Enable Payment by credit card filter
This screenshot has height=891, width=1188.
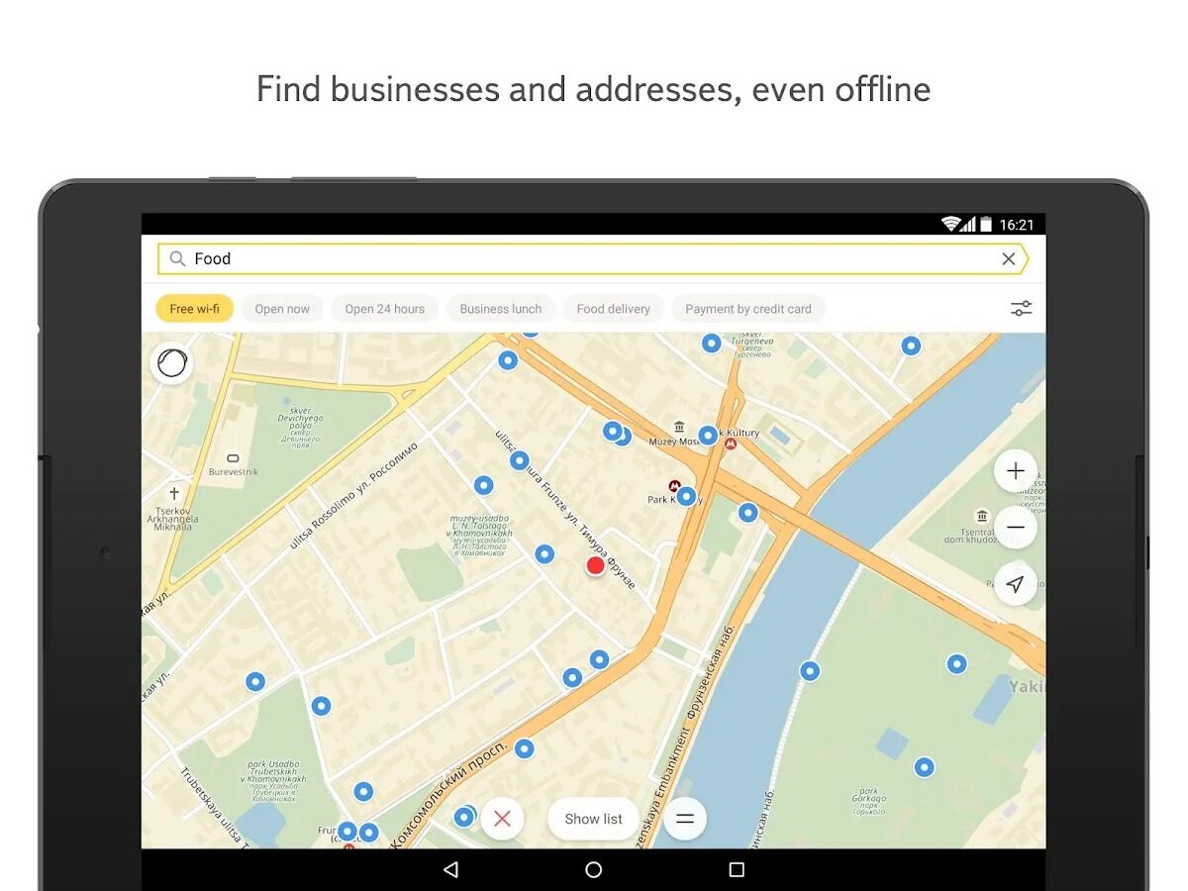(x=747, y=309)
